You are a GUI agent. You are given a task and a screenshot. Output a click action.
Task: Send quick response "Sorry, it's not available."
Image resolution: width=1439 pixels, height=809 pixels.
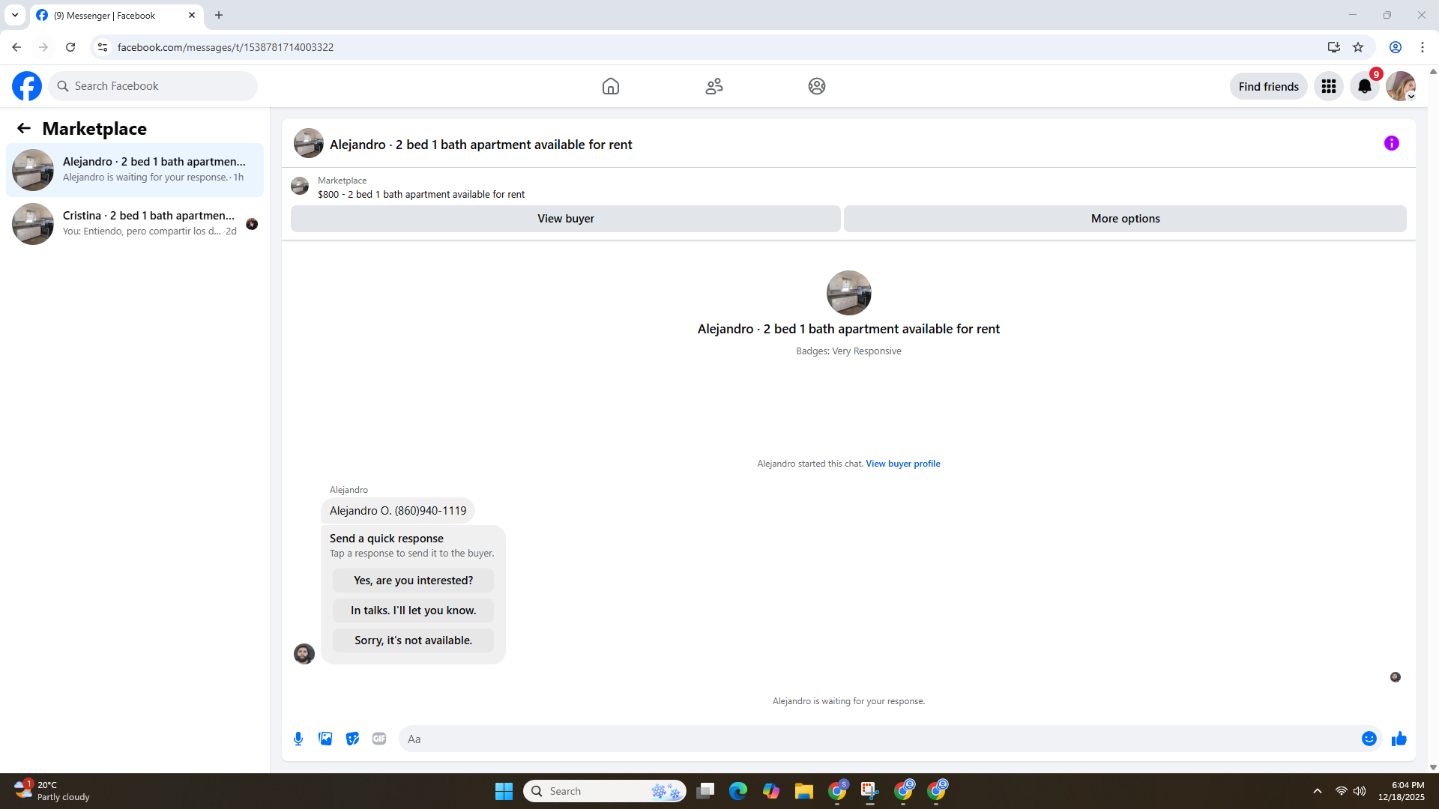(x=414, y=640)
